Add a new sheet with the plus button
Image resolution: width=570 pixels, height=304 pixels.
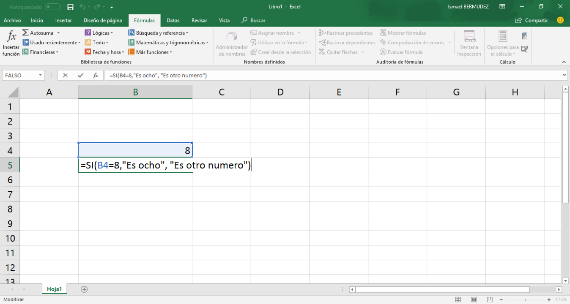pyautogui.click(x=84, y=289)
